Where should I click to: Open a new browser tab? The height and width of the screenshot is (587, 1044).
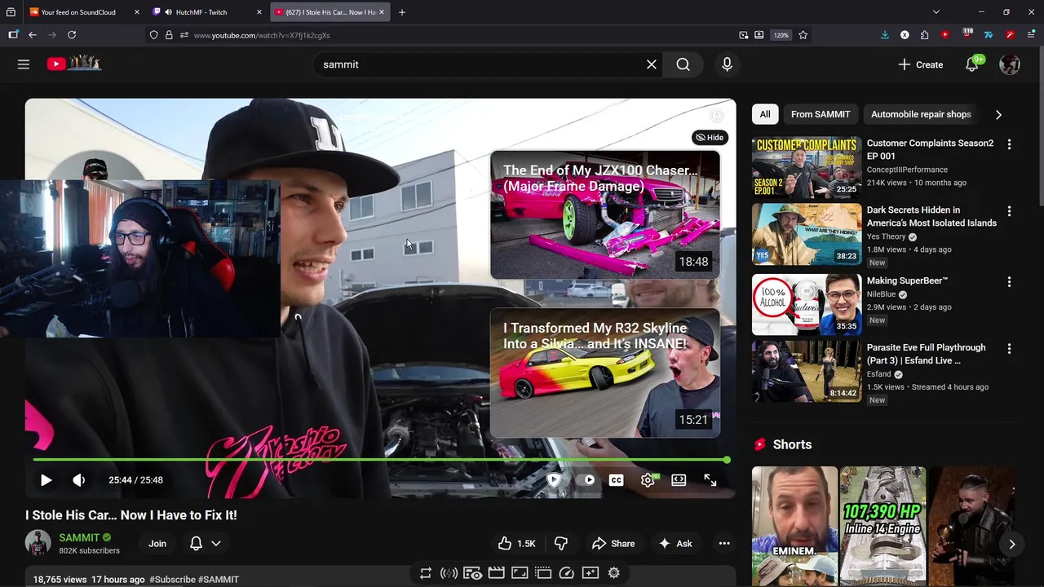point(402,12)
